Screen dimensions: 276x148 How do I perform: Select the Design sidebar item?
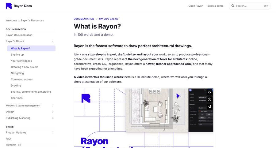pos(10,112)
